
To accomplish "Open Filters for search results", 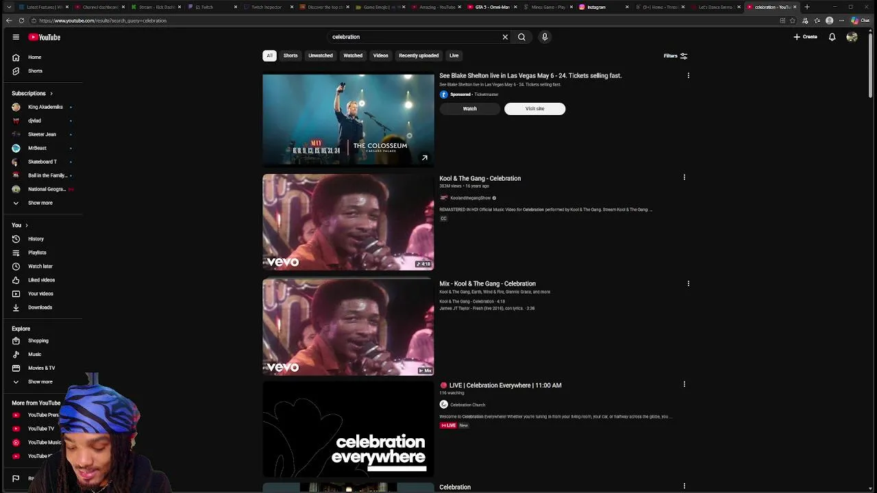I will point(676,56).
